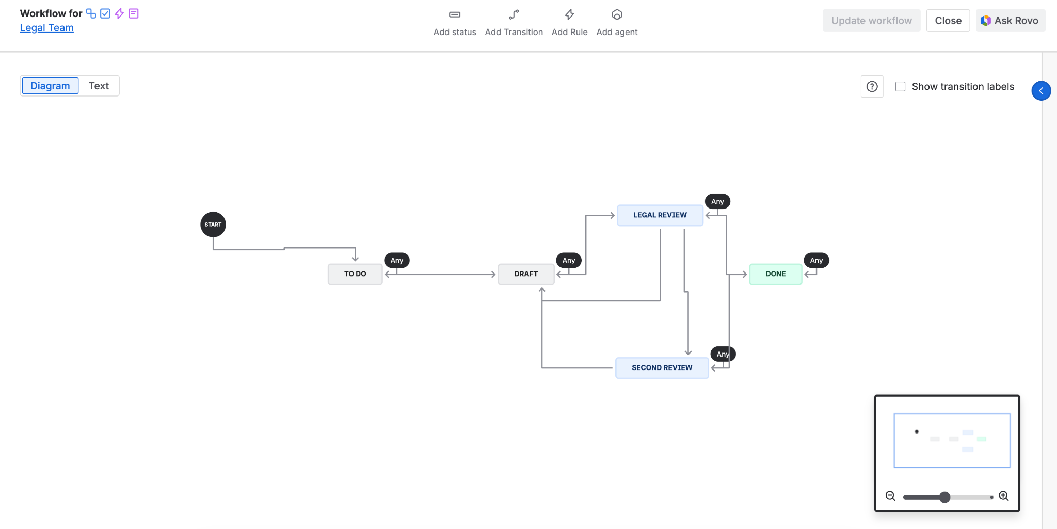This screenshot has height=529, width=1057.
Task: Click the Add Transition label
Action: 514,32
